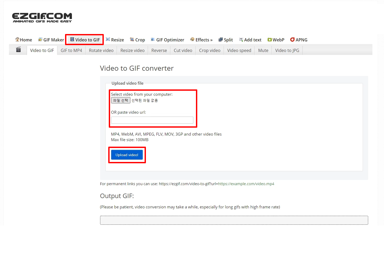
Task: Switch to the Cut video tab
Action: [x=183, y=50]
